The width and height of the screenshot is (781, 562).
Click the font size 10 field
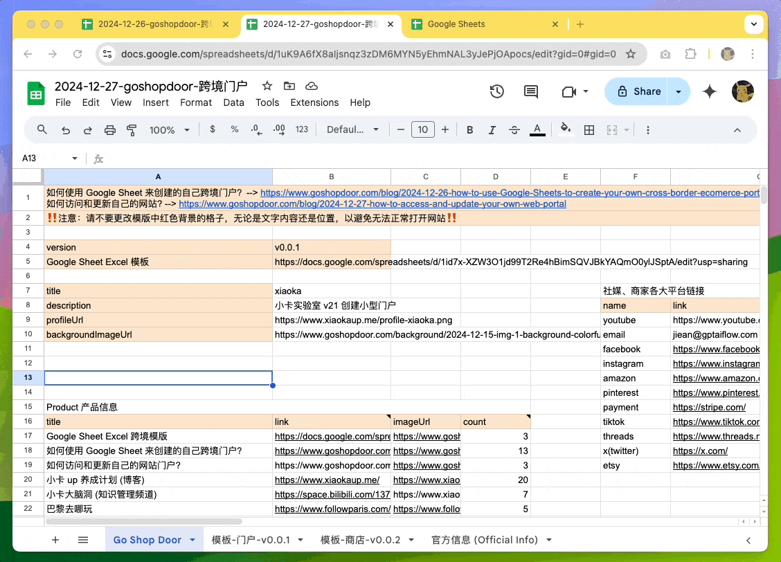coord(423,129)
